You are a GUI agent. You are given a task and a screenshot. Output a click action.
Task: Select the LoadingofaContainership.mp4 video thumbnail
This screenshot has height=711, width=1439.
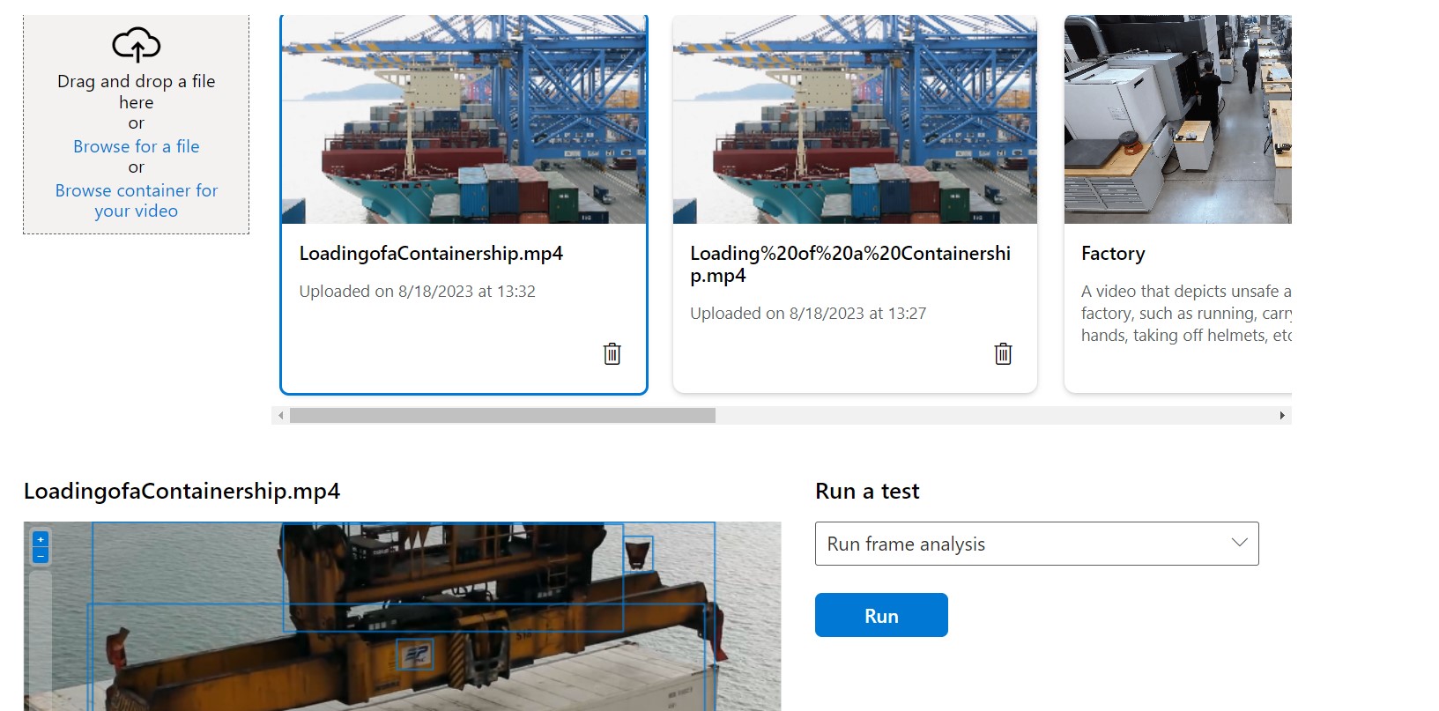464,119
